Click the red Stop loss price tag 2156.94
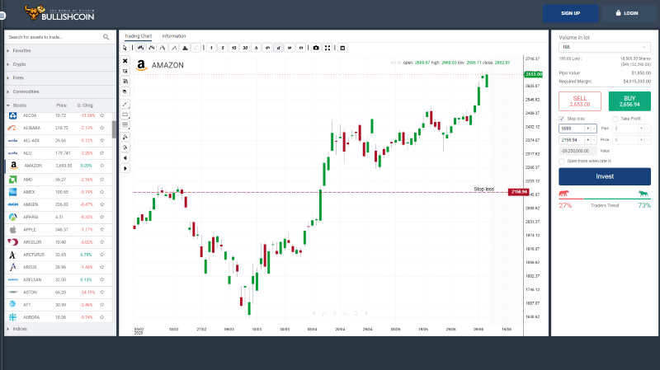 pos(519,192)
